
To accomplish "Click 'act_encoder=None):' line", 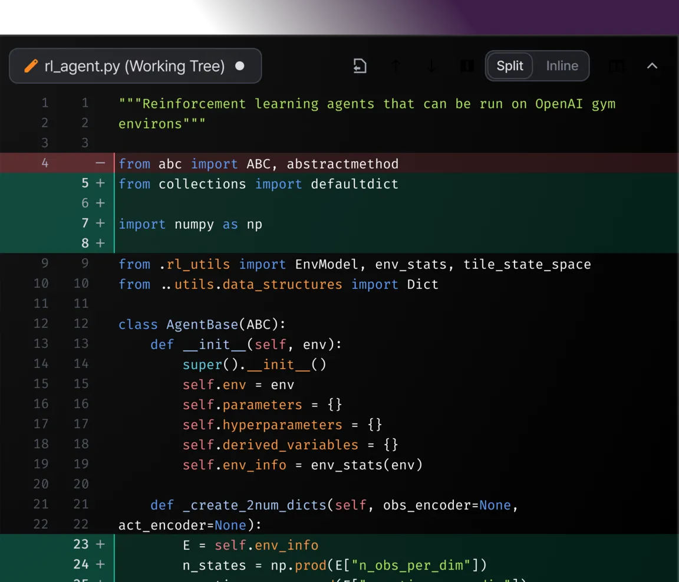I will click(x=190, y=525).
